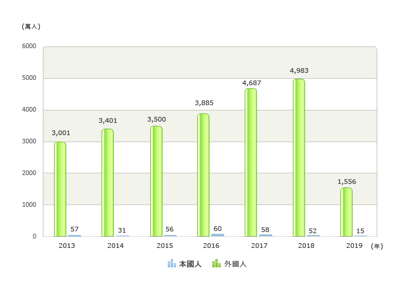Click the 2013 x-axis label
This screenshot has width=399, height=282.
(x=67, y=246)
